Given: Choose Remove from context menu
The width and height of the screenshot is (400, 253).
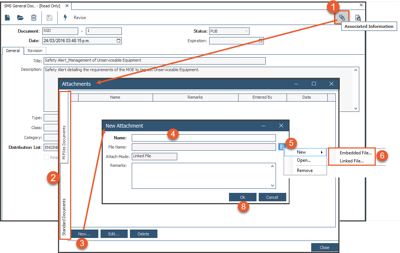Looking at the screenshot, I should point(305,170).
